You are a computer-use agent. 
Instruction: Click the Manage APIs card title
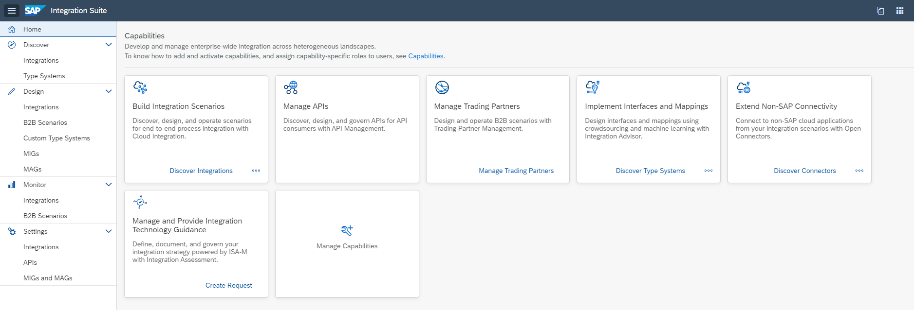pyautogui.click(x=306, y=106)
